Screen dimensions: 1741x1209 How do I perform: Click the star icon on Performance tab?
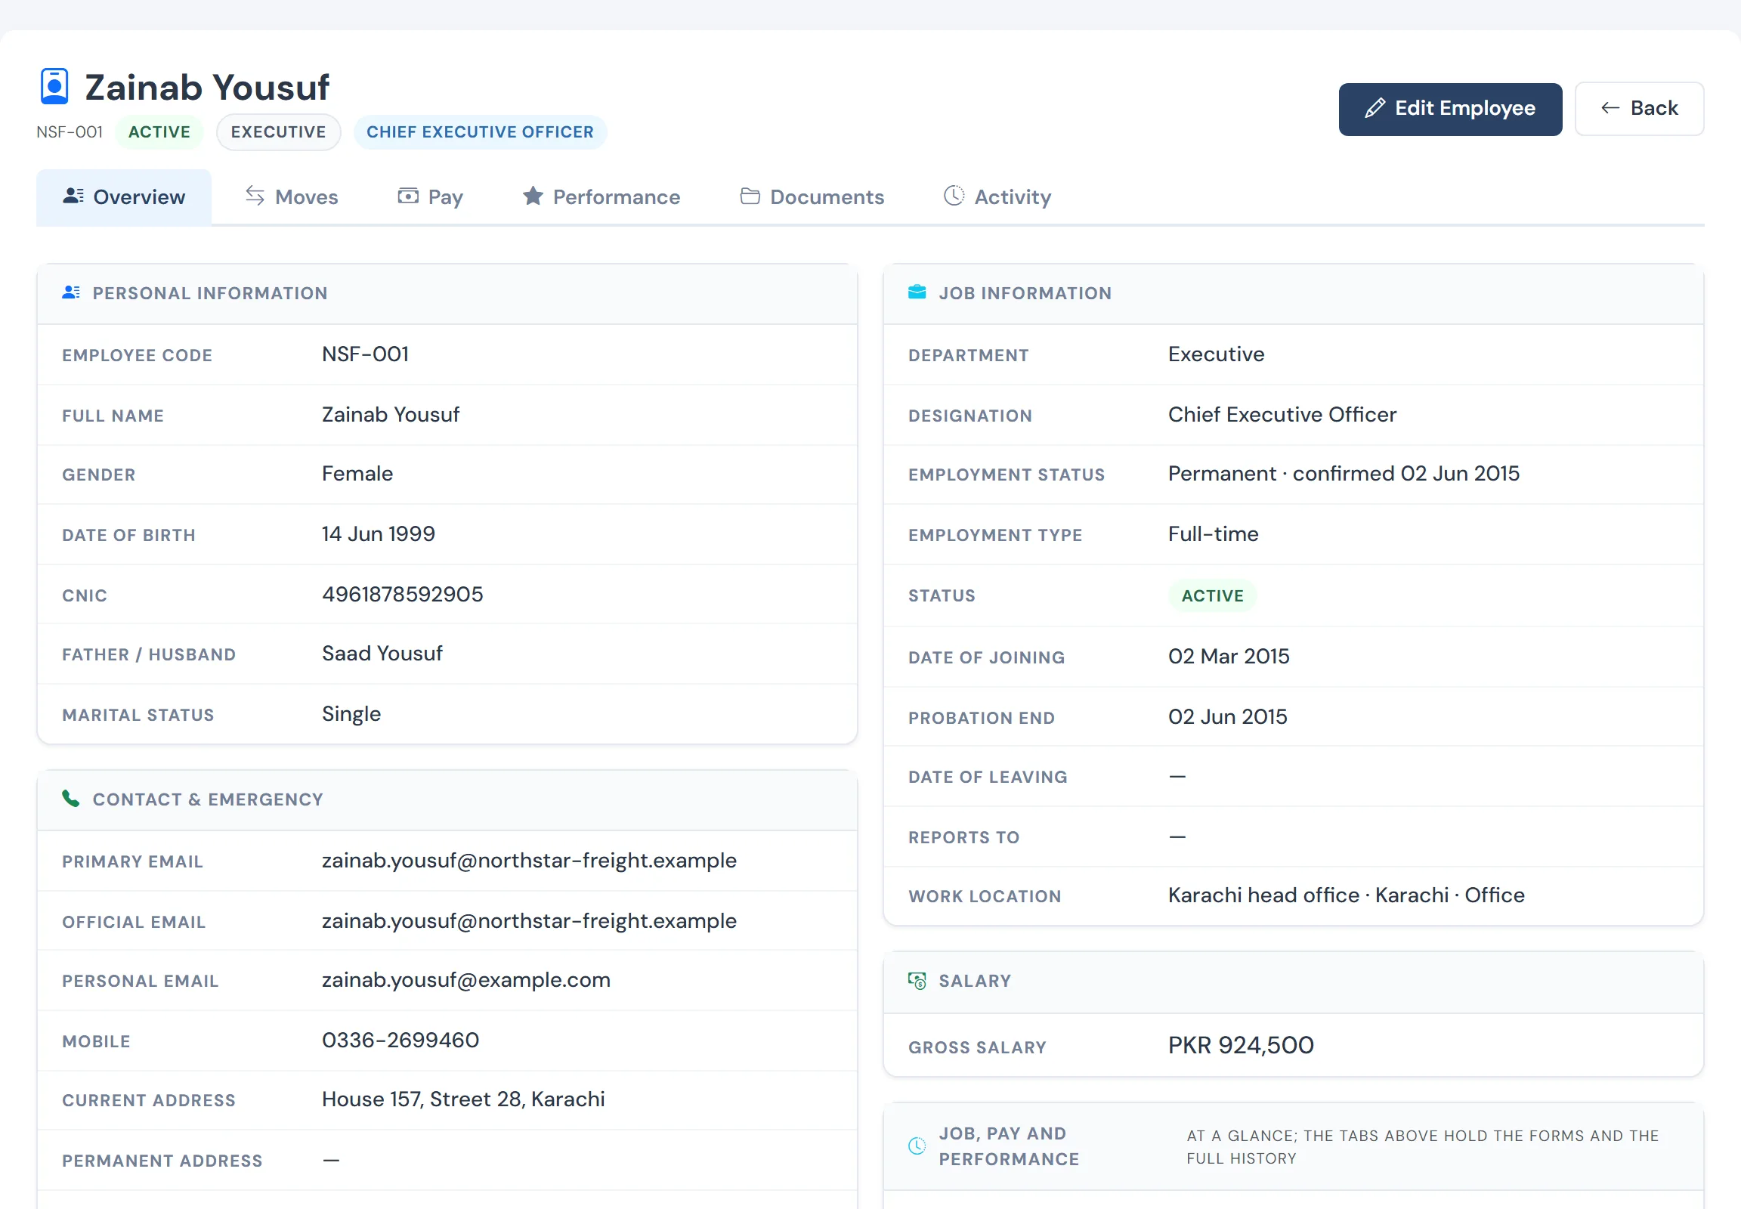(x=533, y=196)
